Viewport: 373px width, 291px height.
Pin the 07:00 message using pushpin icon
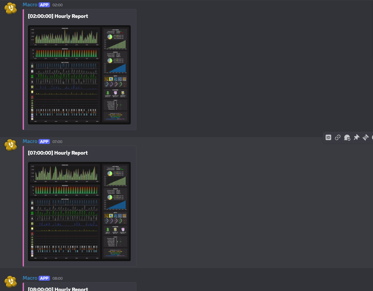point(356,138)
